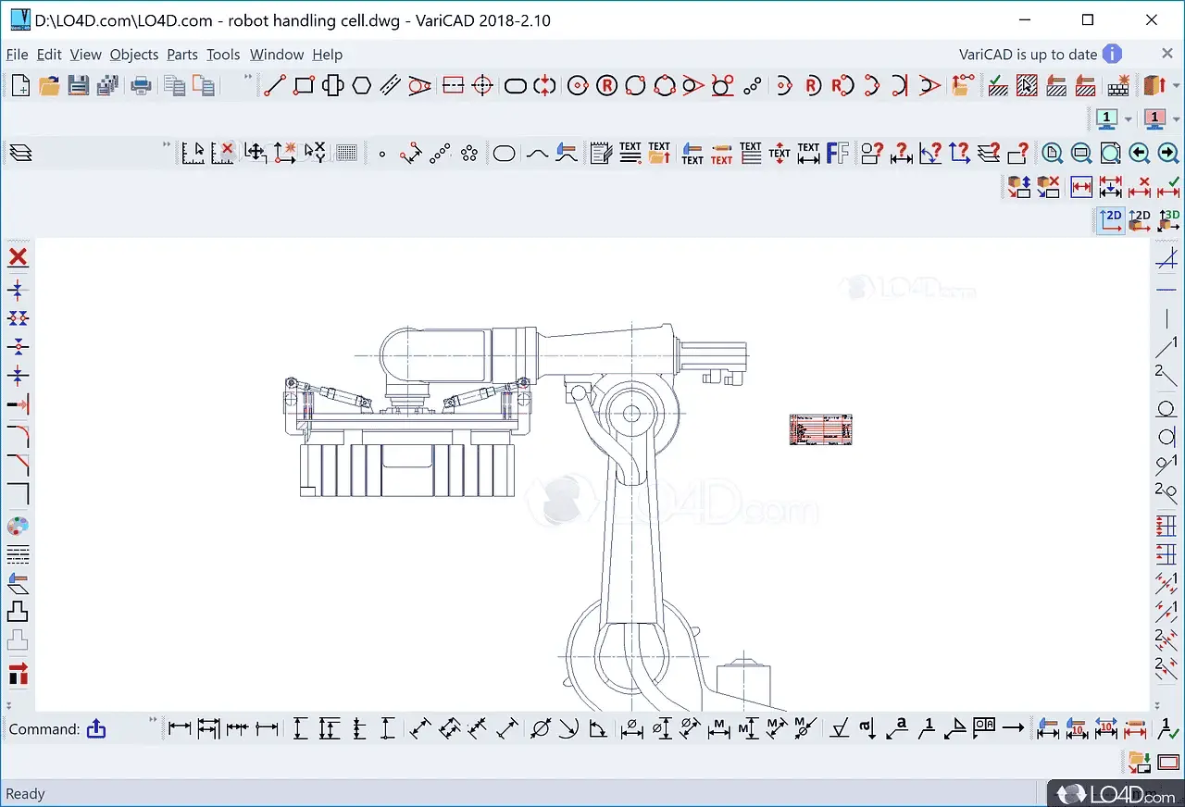Toggle the active 2D mode button
This screenshot has height=807, width=1185.
click(x=1111, y=219)
